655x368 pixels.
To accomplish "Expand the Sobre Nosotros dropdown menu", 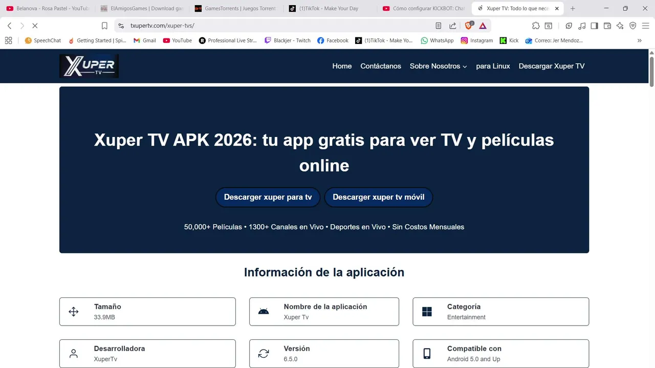I will 439,66.
